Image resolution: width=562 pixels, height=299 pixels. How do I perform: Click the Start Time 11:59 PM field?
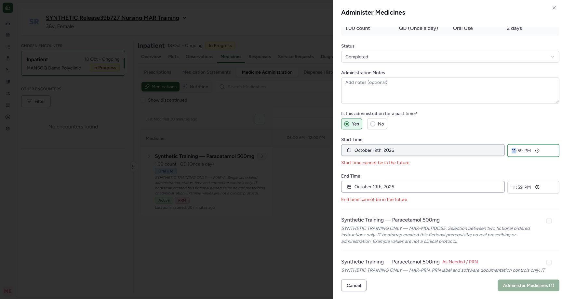(533, 151)
